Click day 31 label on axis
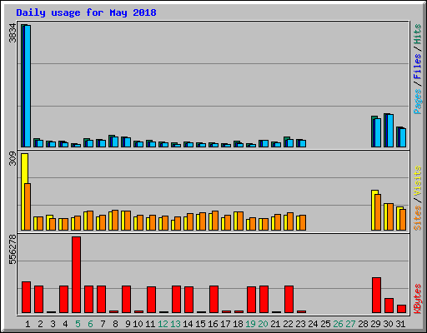This screenshot has height=333, width=427. point(400,324)
